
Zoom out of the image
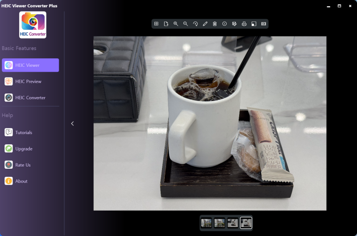[x=186, y=24]
